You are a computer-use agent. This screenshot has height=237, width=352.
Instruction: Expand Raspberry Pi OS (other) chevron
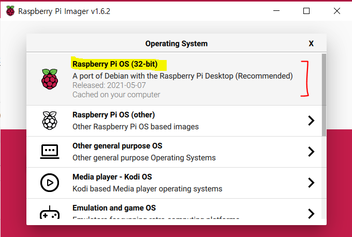[x=311, y=121]
